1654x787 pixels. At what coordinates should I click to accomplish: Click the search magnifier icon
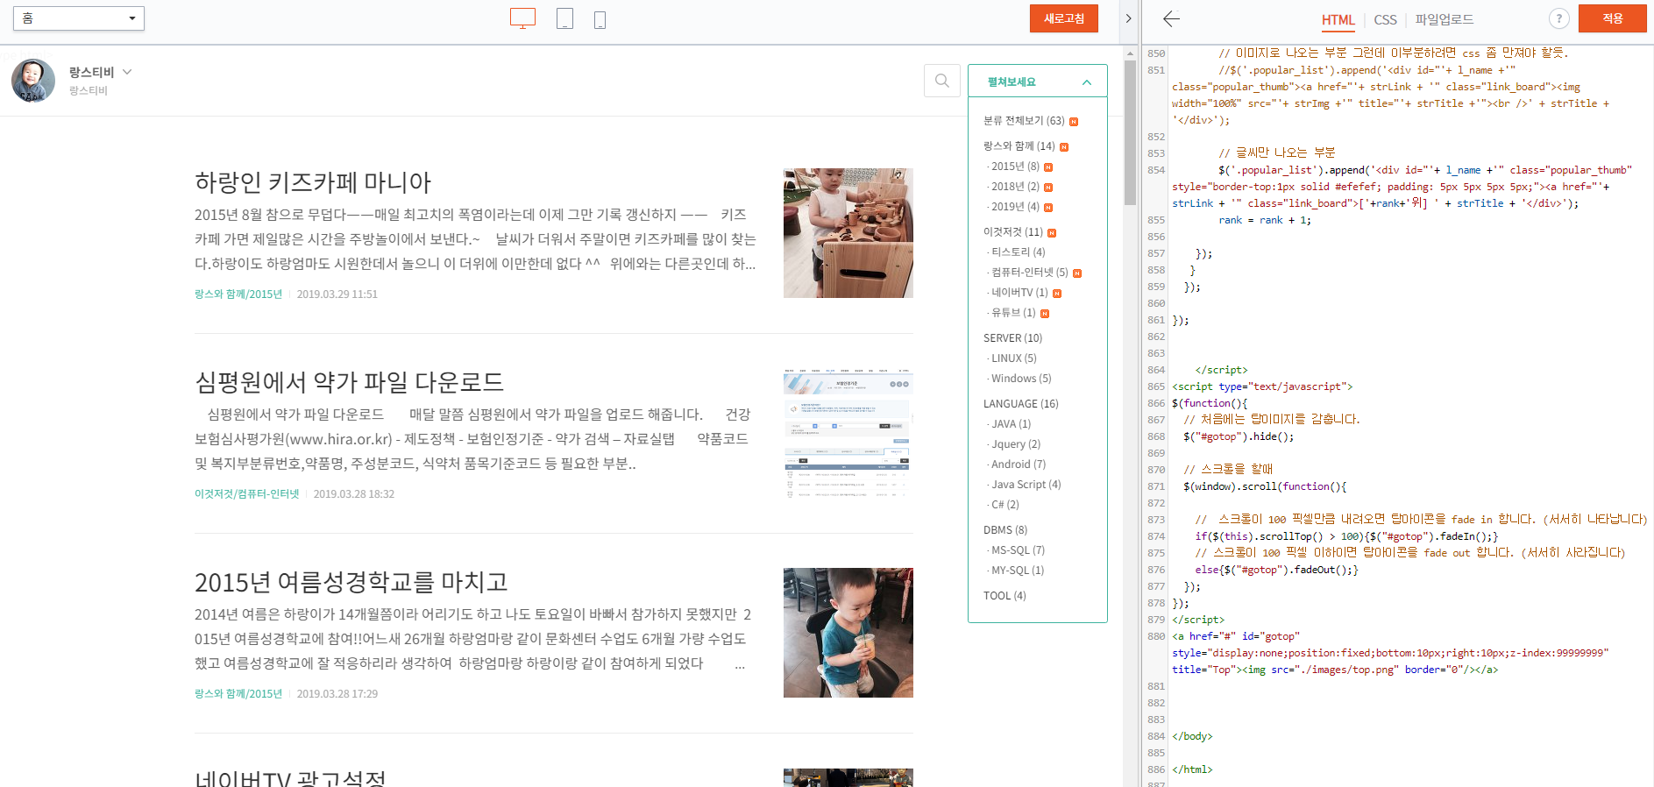click(x=942, y=81)
